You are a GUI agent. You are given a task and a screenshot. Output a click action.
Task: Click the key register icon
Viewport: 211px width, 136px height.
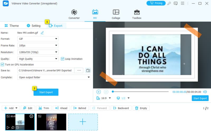169,3
